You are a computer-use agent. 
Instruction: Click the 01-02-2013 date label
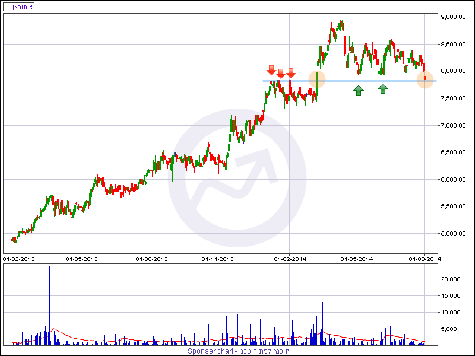coord(19,259)
